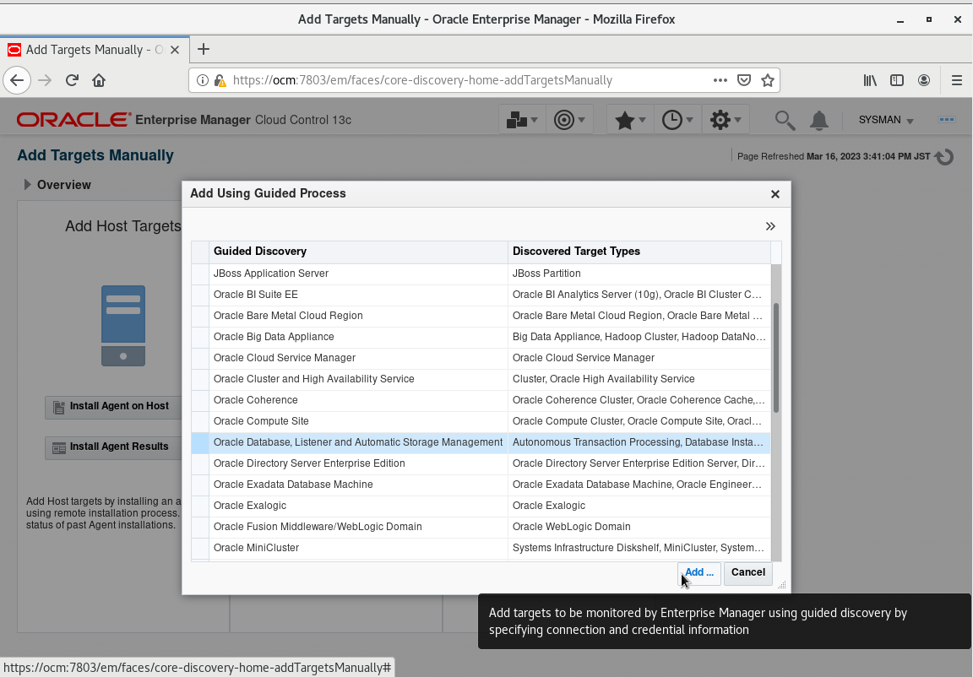Select JBoss Application Server row
Viewport: 973px width, 677px height.
click(x=481, y=274)
